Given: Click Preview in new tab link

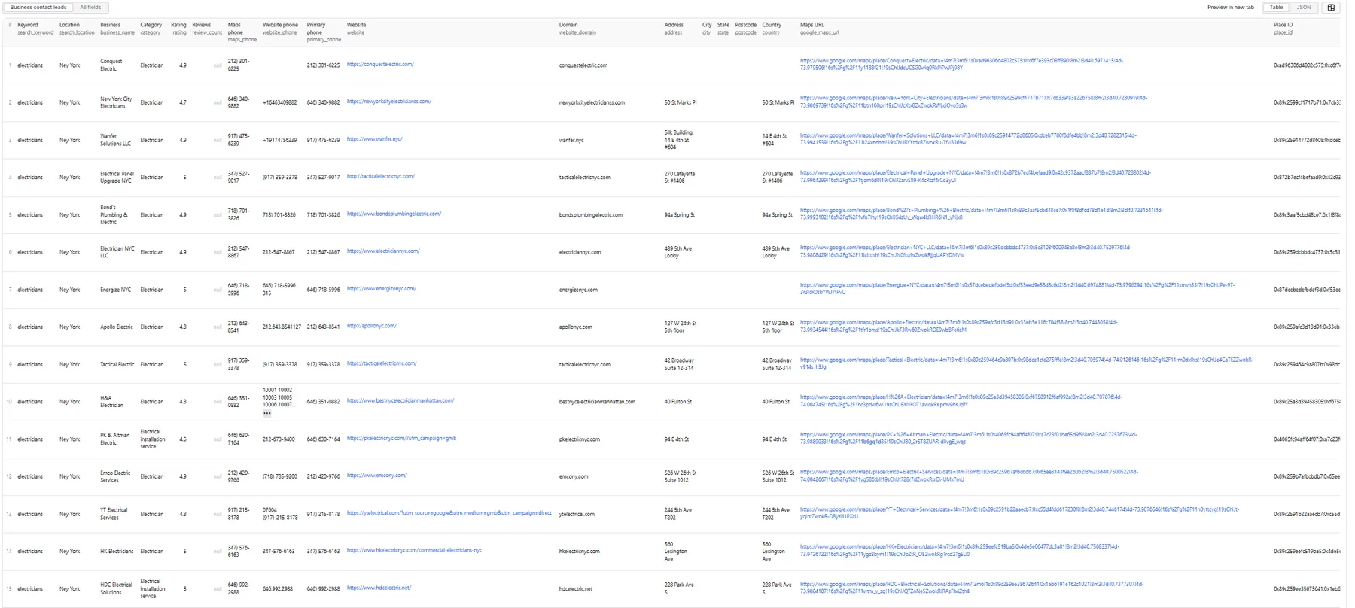Looking at the screenshot, I should click(1231, 8).
